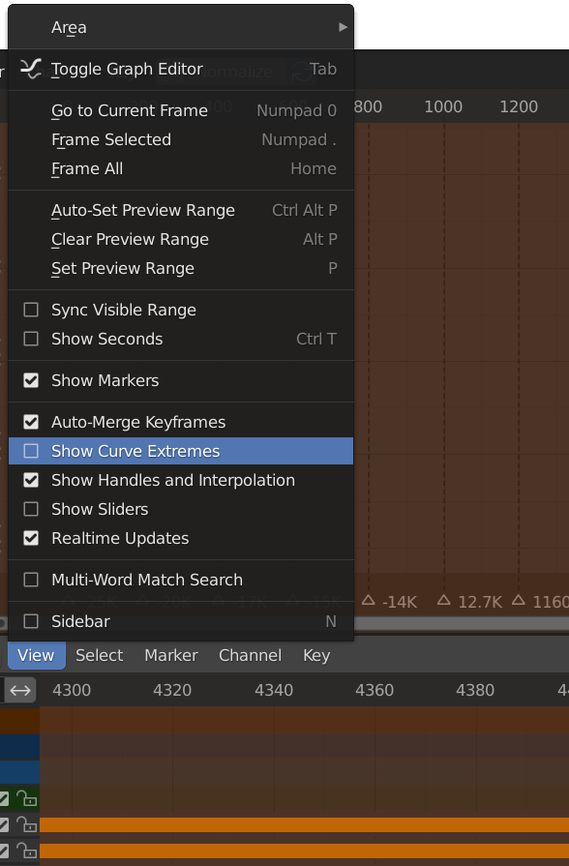Open the Marker menu

(x=171, y=656)
